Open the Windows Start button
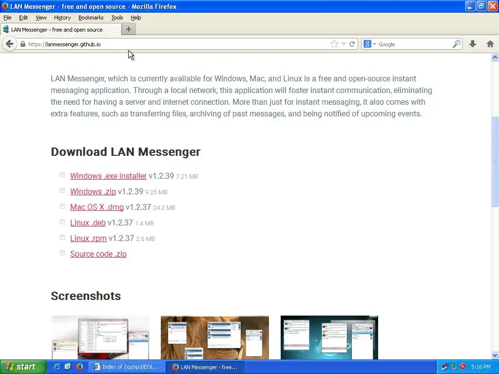The height and width of the screenshot is (374, 499). click(x=23, y=367)
